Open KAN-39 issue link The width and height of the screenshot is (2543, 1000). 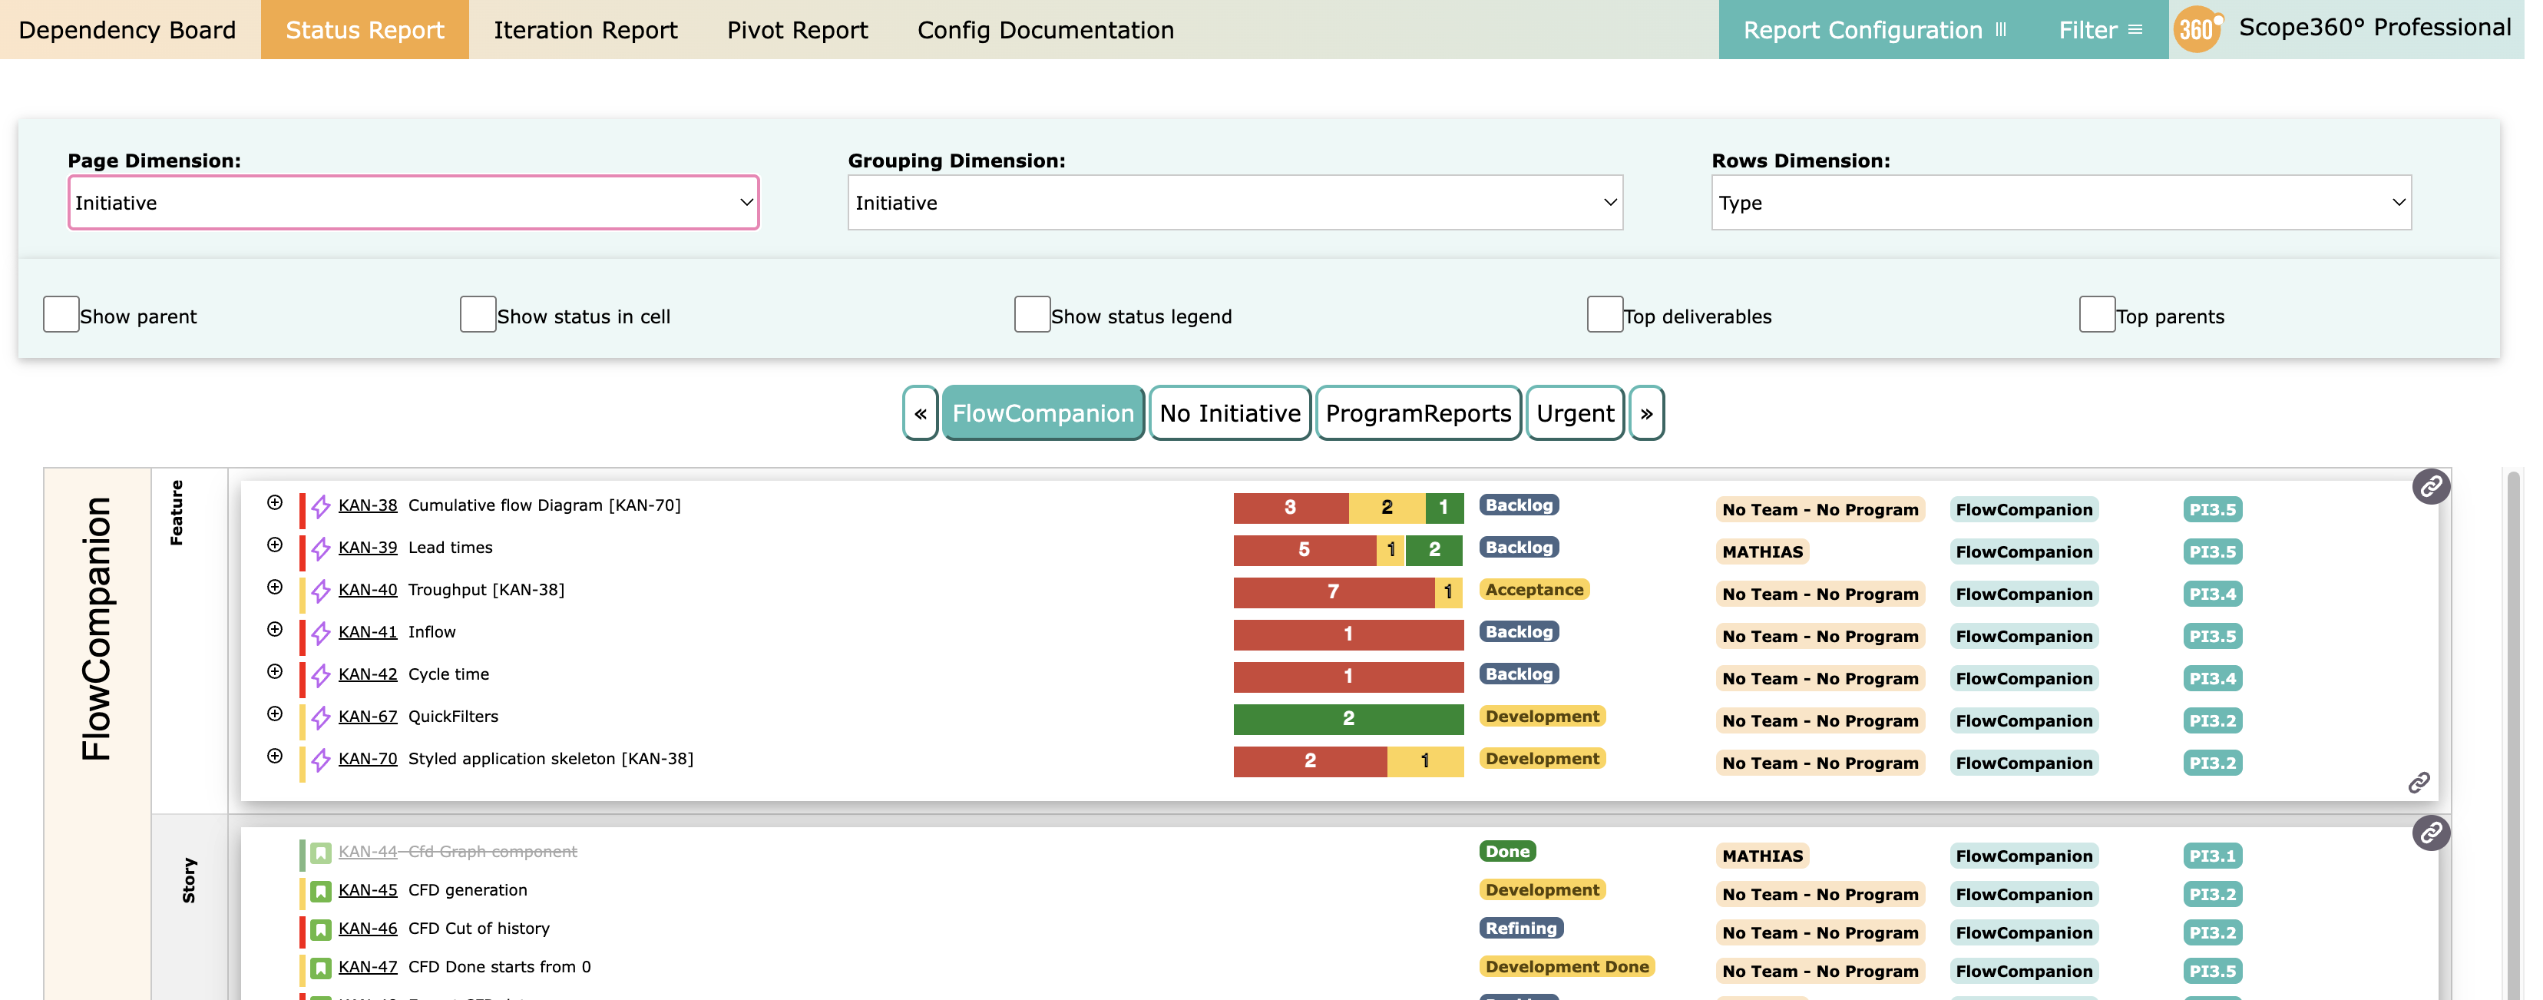(369, 548)
